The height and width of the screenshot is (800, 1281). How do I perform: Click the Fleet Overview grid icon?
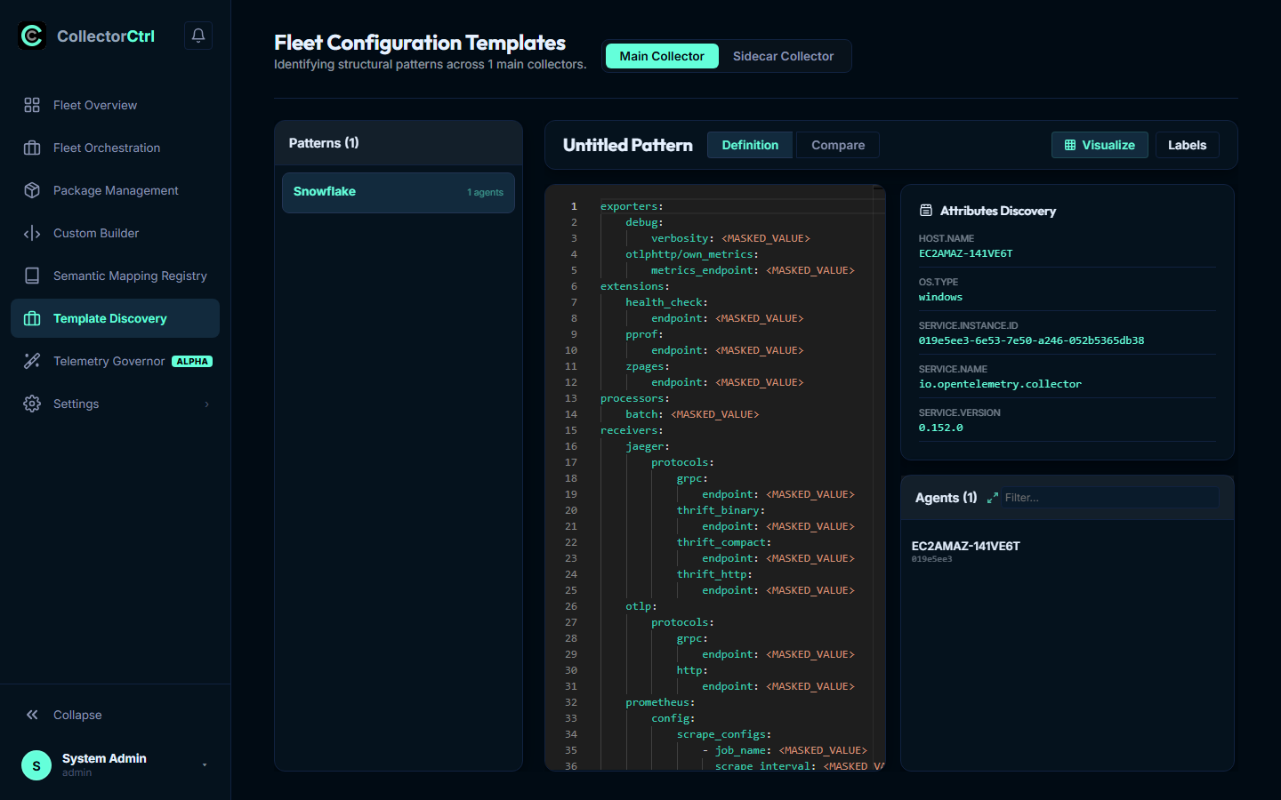32,105
